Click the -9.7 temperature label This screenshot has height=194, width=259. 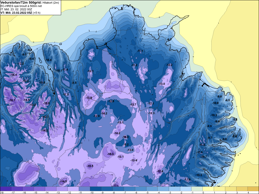coord(210,138)
